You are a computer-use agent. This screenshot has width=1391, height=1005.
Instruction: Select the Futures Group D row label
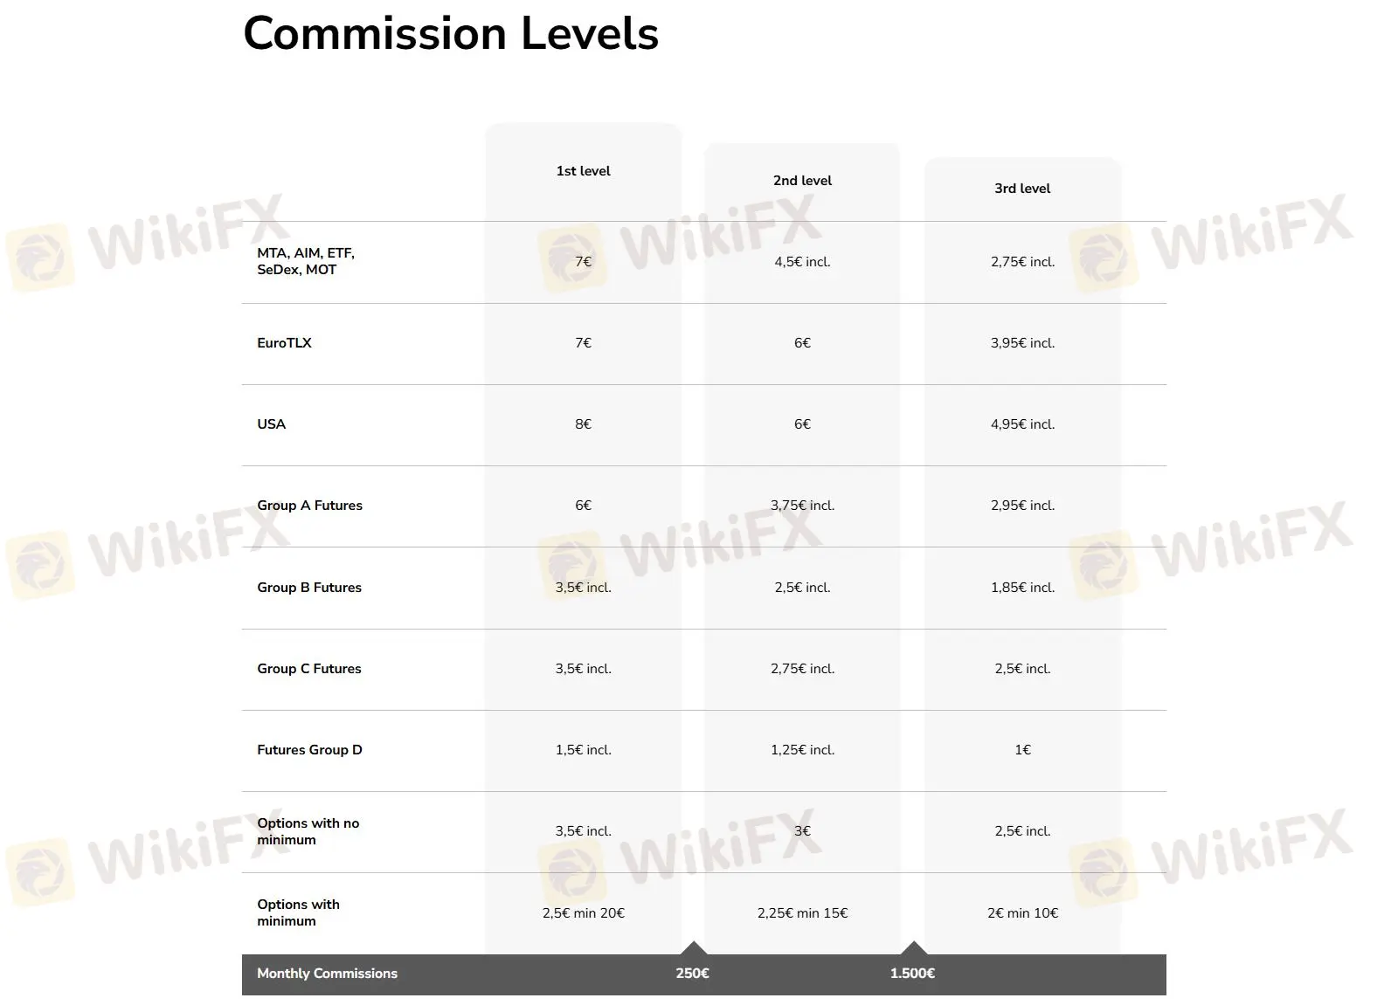pos(309,750)
